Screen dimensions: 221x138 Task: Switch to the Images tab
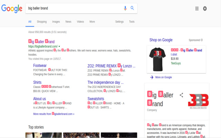point(56,22)
